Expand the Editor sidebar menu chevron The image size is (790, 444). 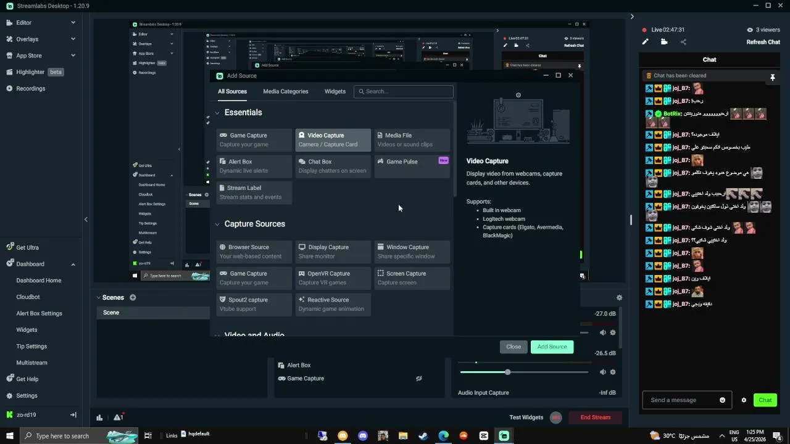pyautogui.click(x=73, y=23)
